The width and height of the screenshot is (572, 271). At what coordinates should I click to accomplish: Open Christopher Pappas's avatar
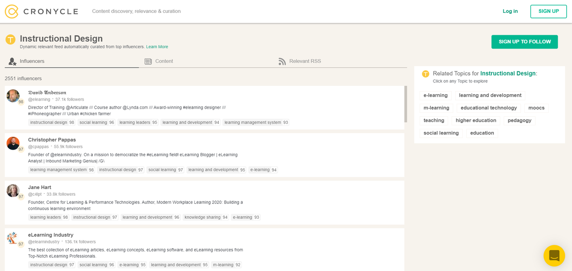coord(13,143)
